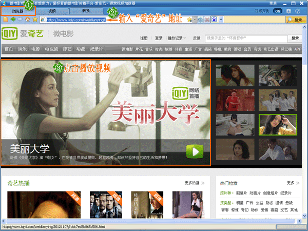The image size is (308, 231).
Task: Open the 首页 navigation item
Action: [x=9, y=49]
